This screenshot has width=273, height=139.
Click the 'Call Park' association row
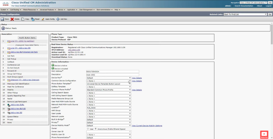click(24, 56)
